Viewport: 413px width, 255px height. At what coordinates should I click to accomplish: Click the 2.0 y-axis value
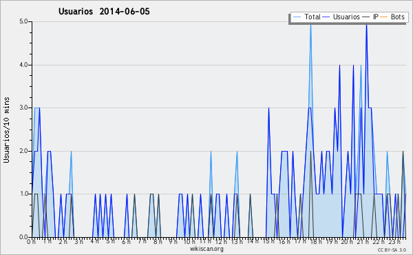tap(23, 151)
